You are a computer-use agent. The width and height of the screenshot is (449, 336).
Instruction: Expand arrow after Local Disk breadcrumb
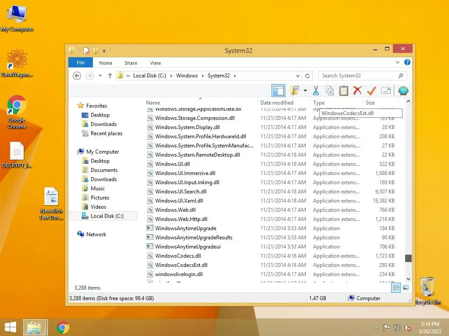pyautogui.click(x=171, y=76)
